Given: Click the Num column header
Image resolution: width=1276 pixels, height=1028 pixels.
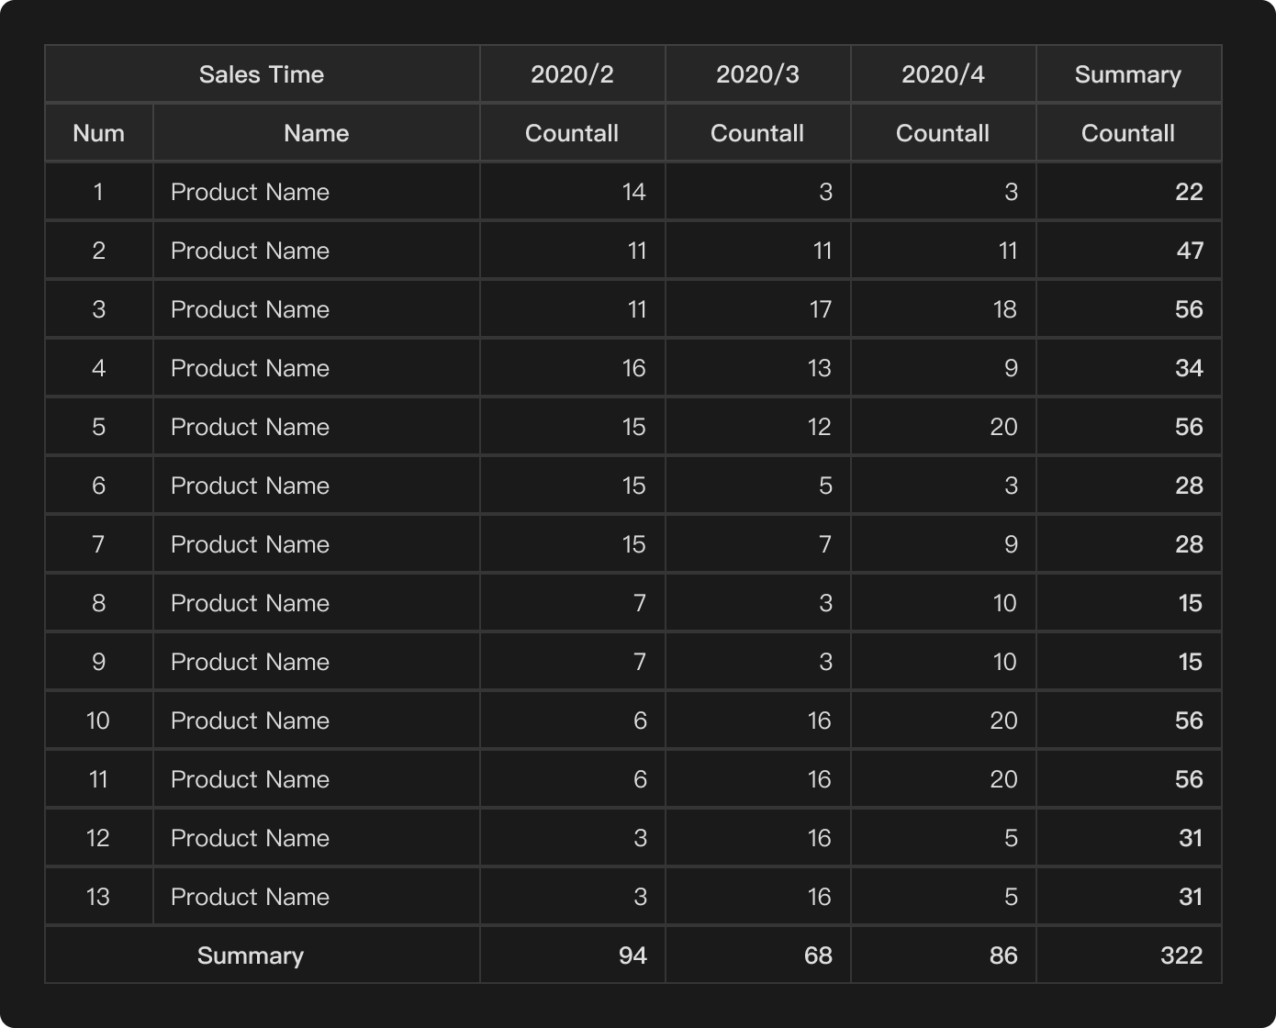Looking at the screenshot, I should point(98,133).
